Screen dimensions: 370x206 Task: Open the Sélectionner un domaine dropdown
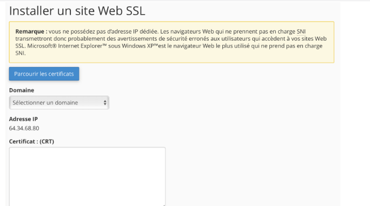click(x=59, y=103)
